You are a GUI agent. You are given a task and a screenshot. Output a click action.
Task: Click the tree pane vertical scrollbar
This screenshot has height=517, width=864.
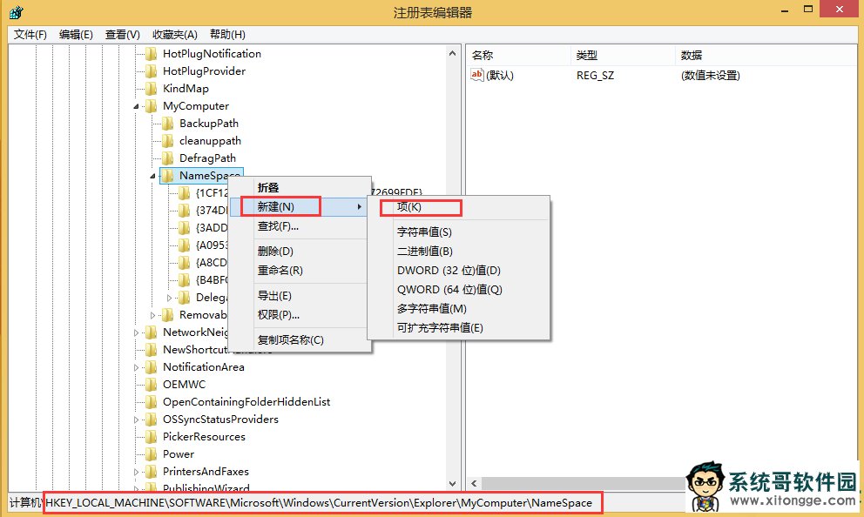pos(453,261)
